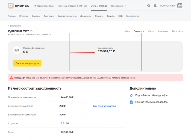Select Счета и платежи in top menu
This screenshot has height=140, width=191.
[99, 6]
